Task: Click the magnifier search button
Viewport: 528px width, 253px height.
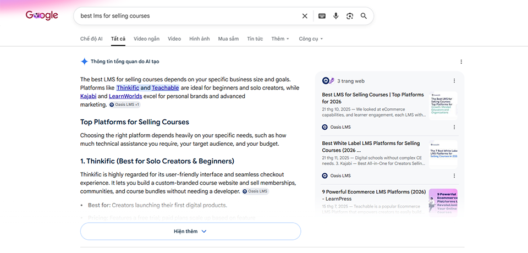Action: 364,16
